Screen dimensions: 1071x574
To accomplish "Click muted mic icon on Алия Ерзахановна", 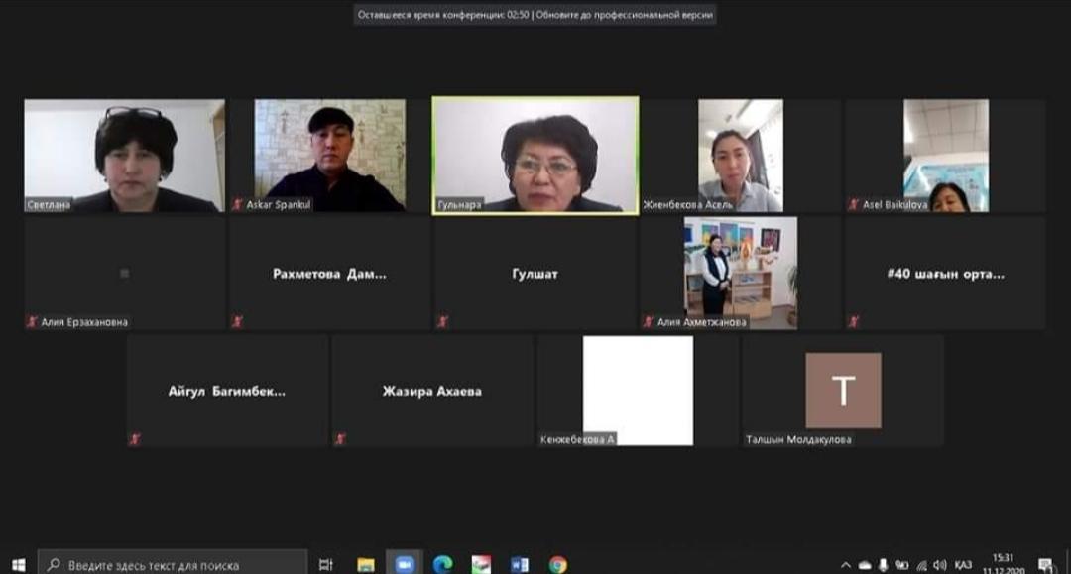I will [x=33, y=322].
